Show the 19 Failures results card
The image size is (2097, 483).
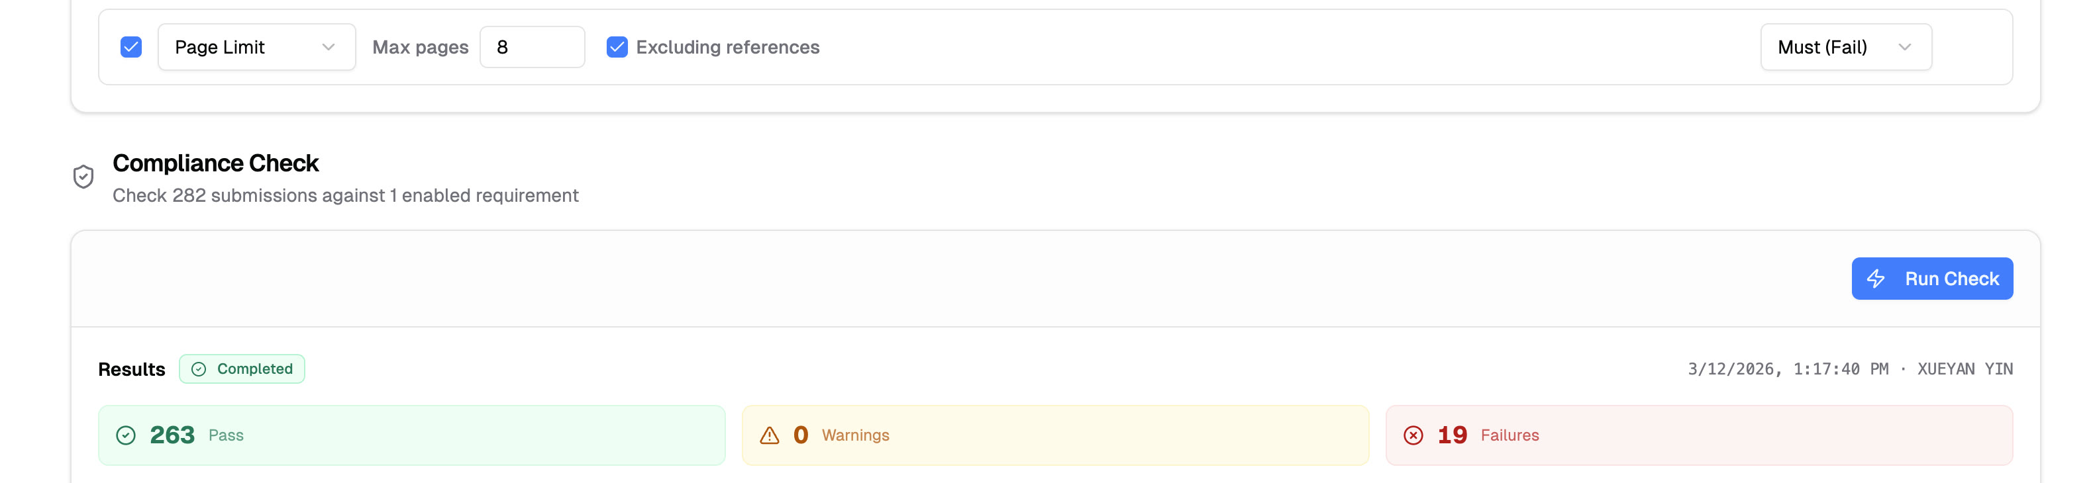coord(1699,435)
